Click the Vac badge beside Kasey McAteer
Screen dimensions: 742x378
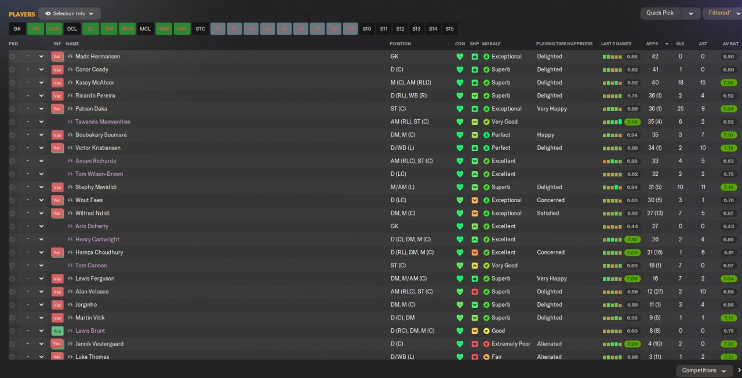(57, 83)
